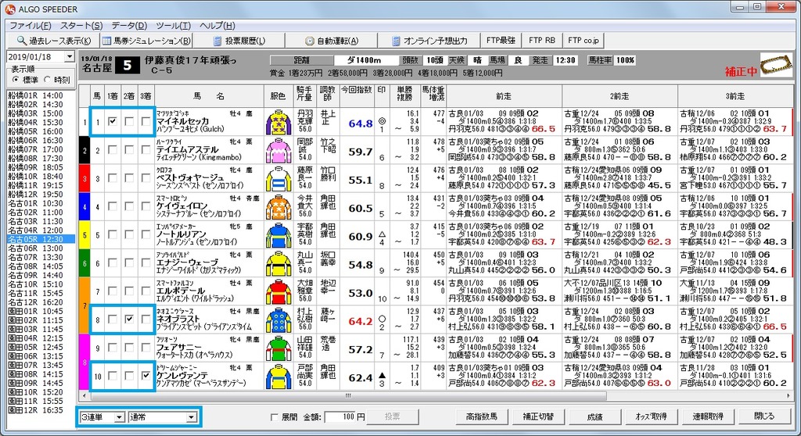Click the 金額 amount input field
This screenshot has width=801, height=436.
pos(339,417)
